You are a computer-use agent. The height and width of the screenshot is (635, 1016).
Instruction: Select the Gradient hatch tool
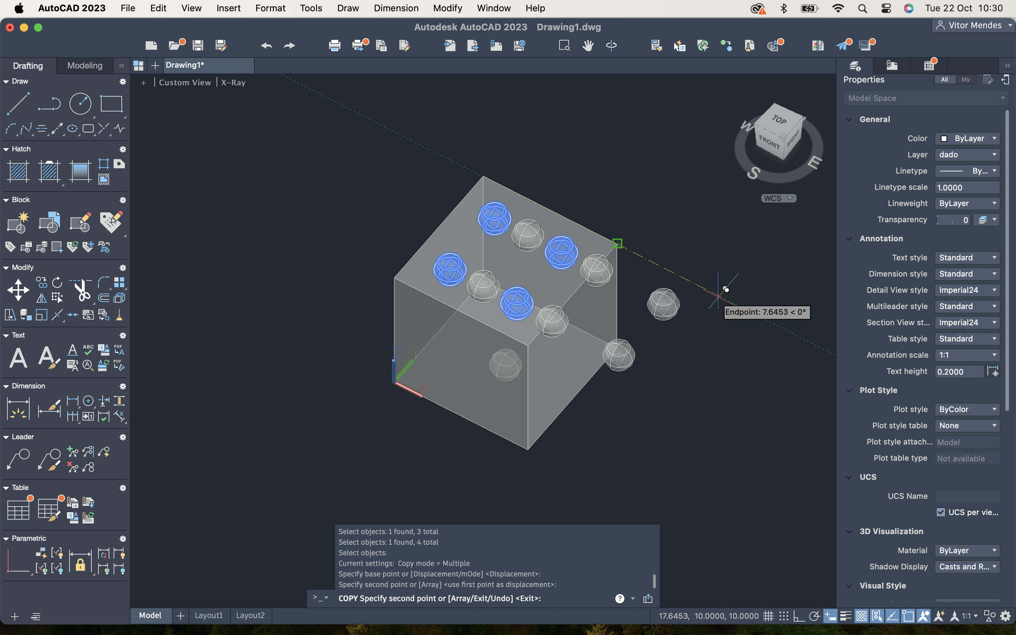(80, 171)
